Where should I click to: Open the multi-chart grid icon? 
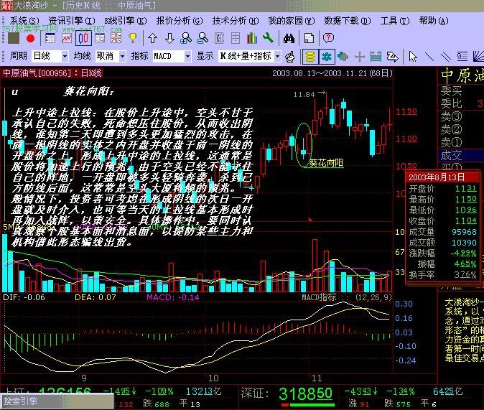116,38
